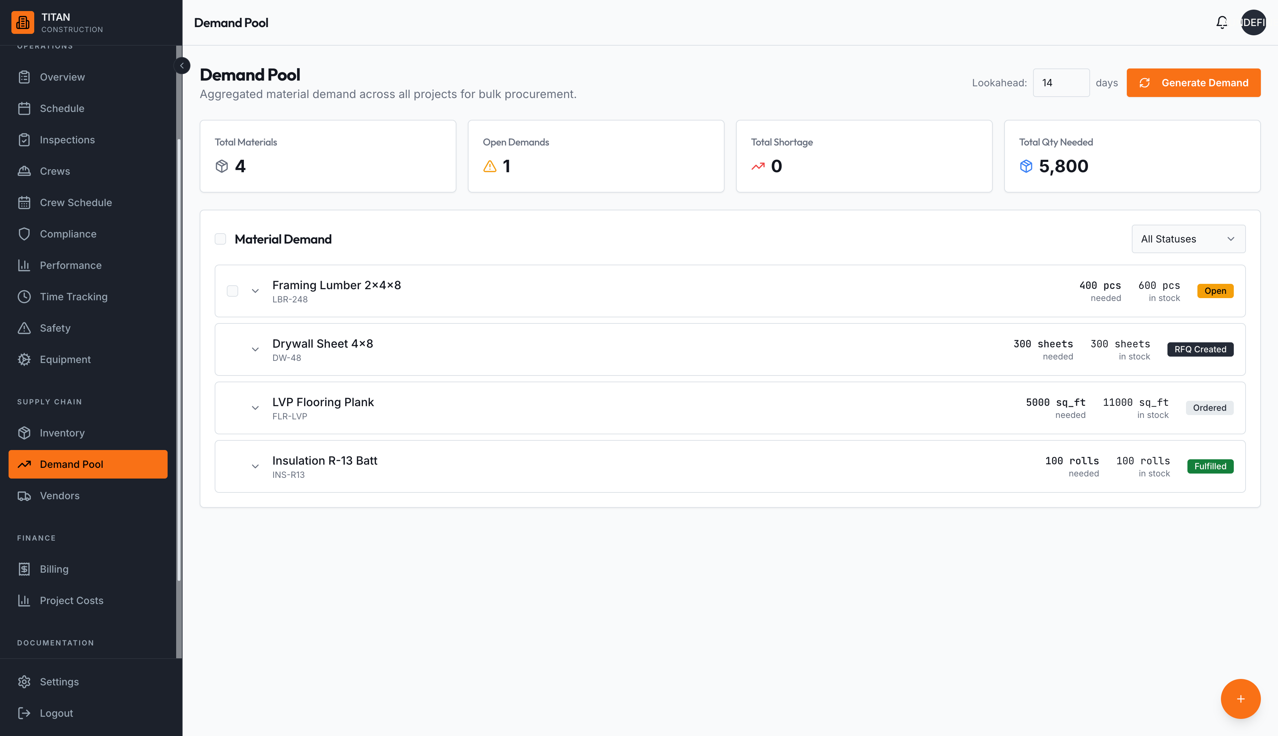Click the LBR-248 material code
This screenshot has height=736, width=1278.
(x=290, y=299)
